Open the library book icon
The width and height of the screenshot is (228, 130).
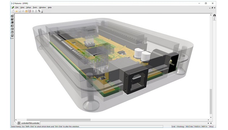30,11
